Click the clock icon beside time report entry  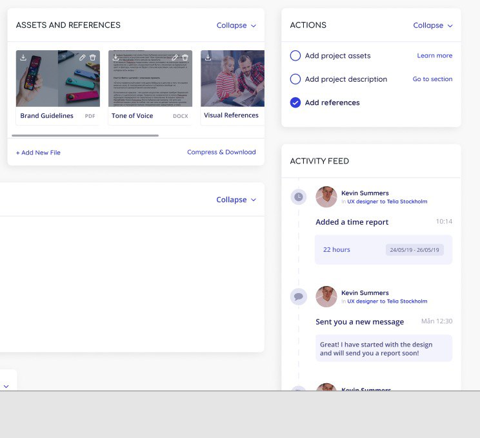click(x=299, y=197)
